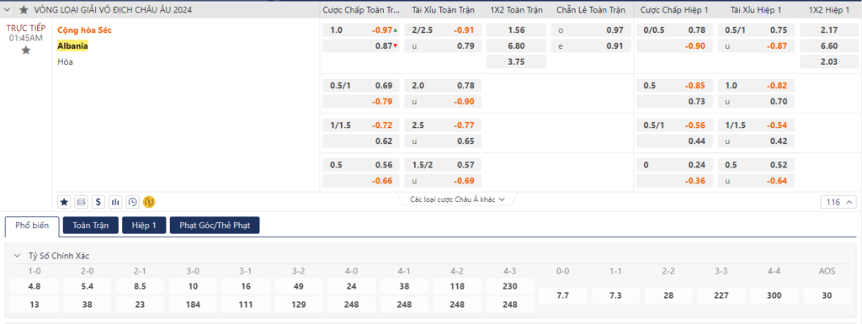Star the Vòng Loại Giải Vô Địch Châu Âu league
Screen dimensions: 862x324
[24, 10]
